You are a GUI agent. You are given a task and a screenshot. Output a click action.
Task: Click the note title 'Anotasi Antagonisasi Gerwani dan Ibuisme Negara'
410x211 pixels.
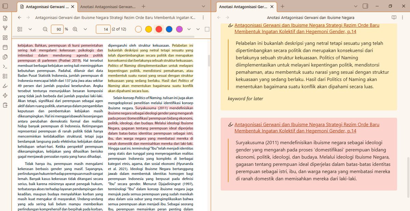click(311, 17)
